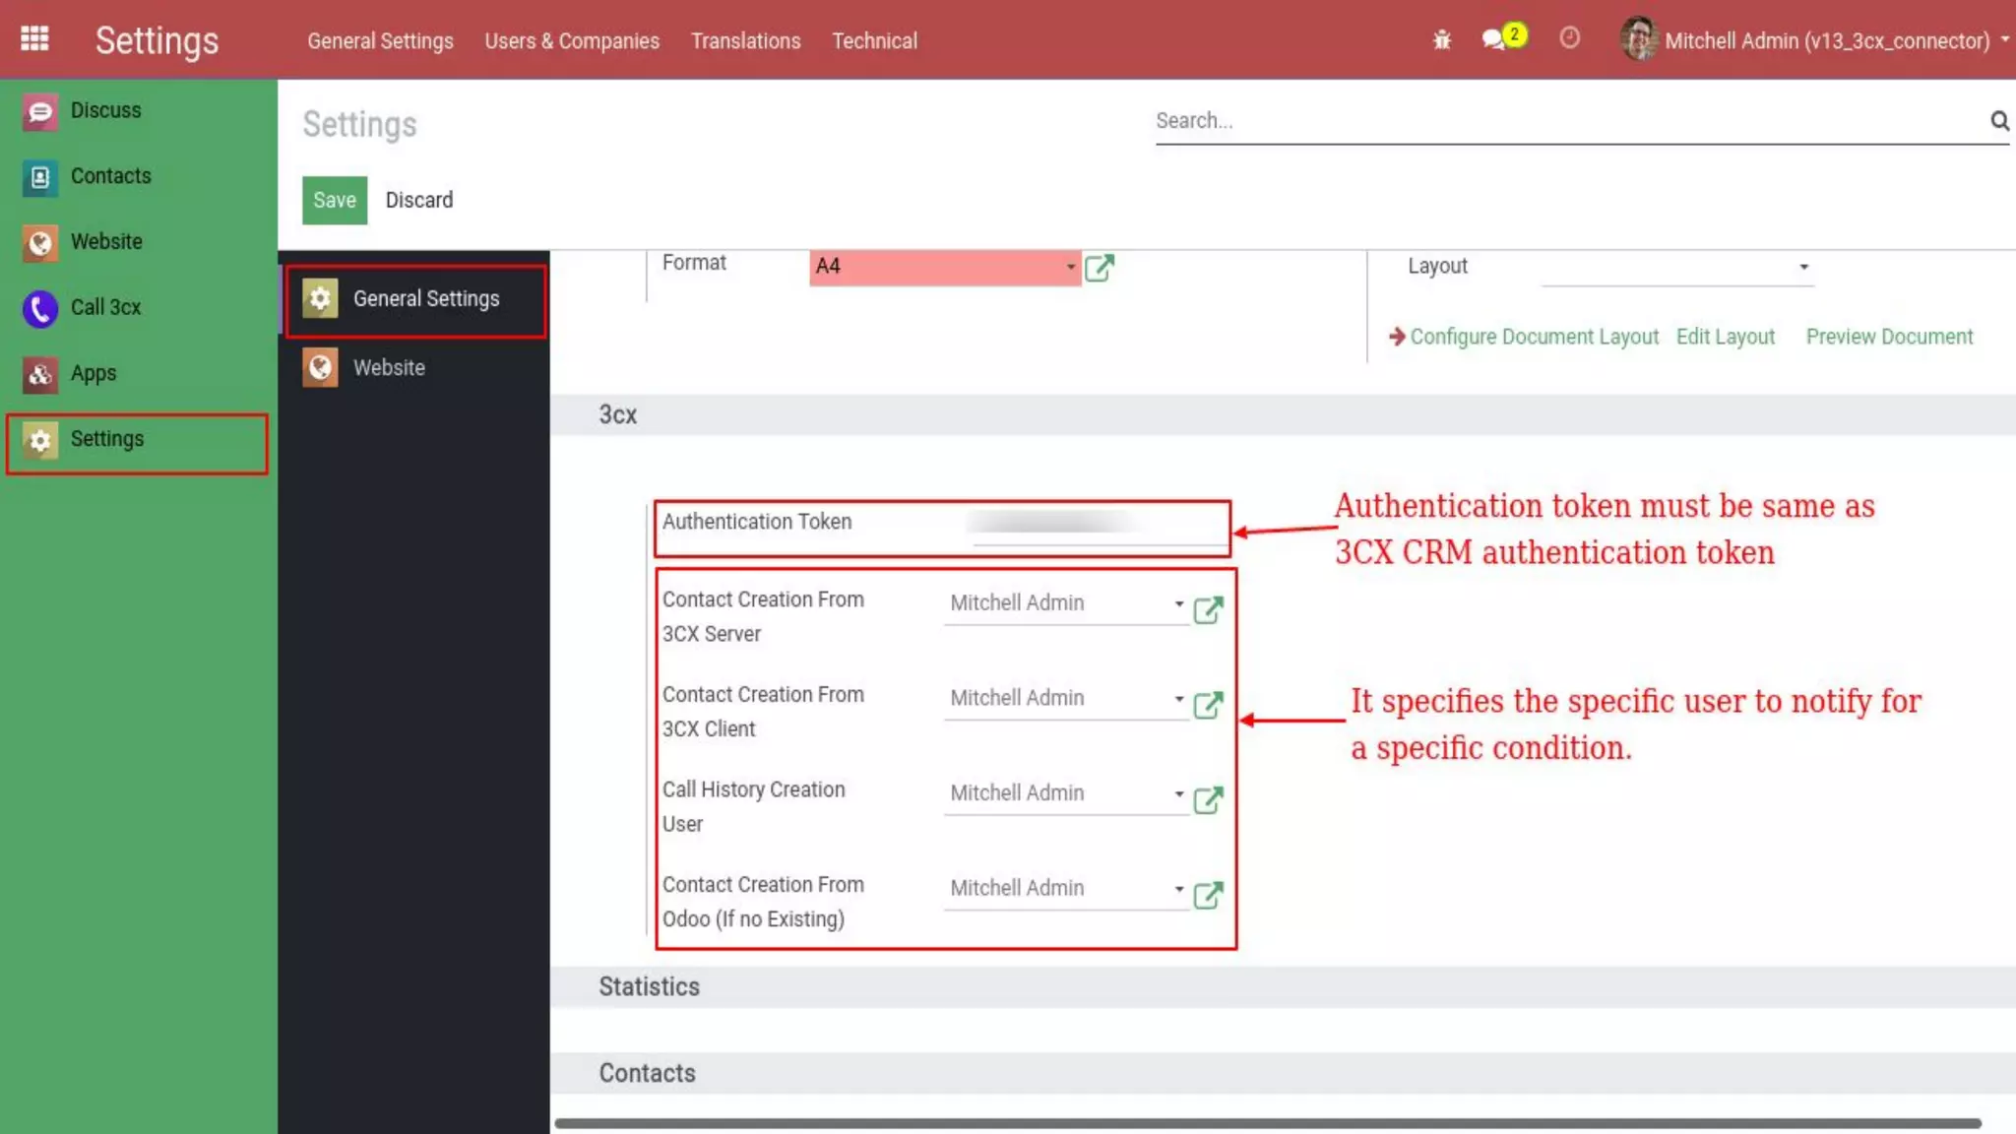Open external link beside paper Format
The image size is (2016, 1134).
[x=1100, y=267]
